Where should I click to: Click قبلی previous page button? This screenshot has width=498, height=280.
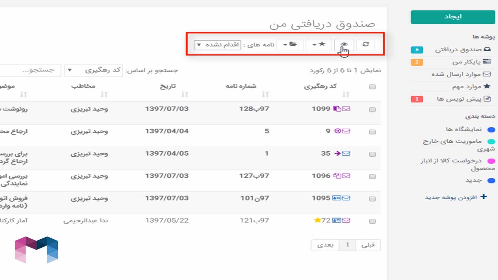pos(368,245)
